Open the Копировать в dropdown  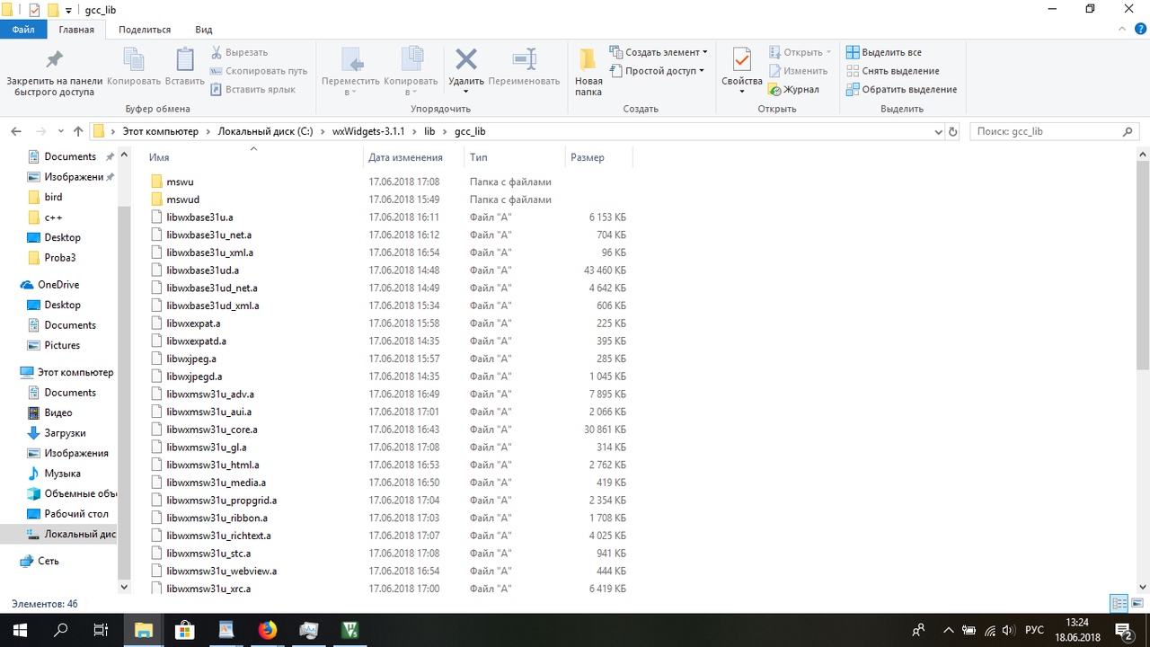411,72
